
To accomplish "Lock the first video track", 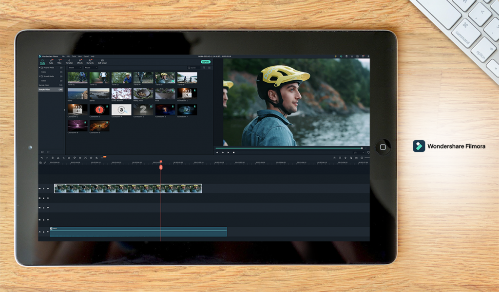I will (x=43, y=189).
